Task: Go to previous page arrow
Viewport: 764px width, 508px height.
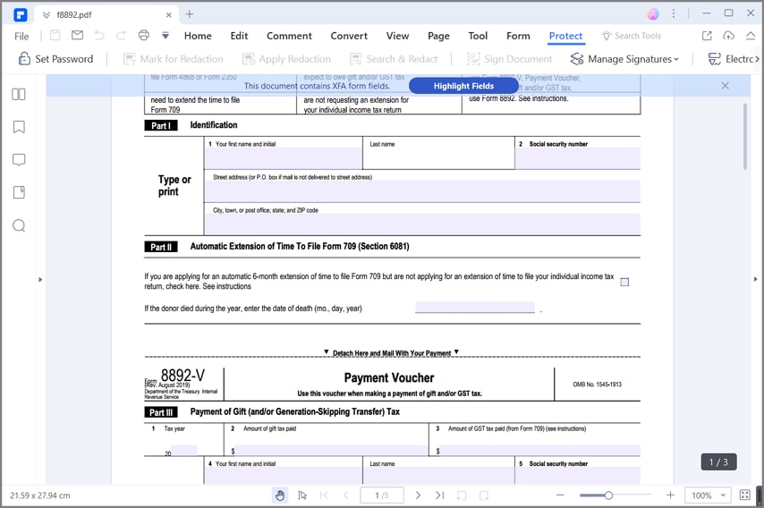Action: click(x=346, y=495)
